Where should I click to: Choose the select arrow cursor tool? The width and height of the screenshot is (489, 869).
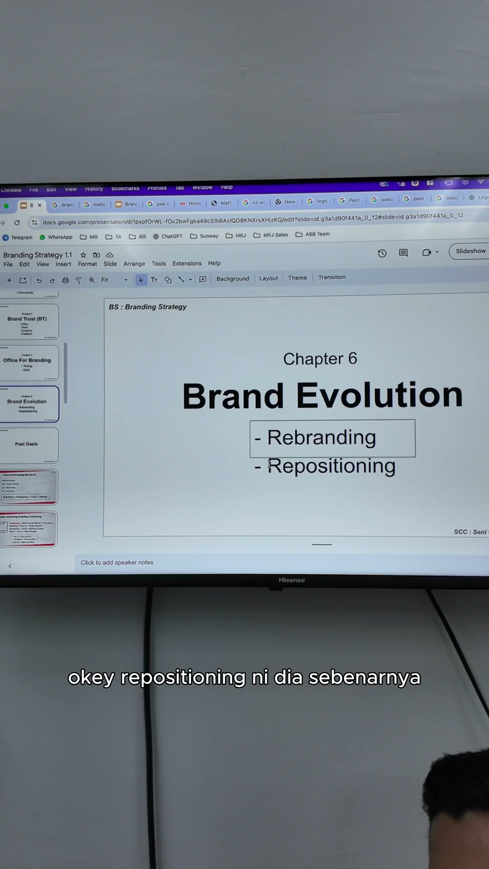141,280
